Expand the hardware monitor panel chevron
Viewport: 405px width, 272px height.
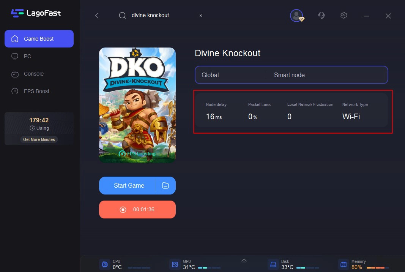tap(244, 260)
